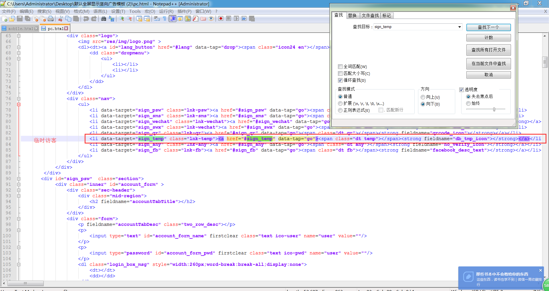The image size is (549, 291).
Task: Open Find with the binoculars icon
Action: click(104, 19)
